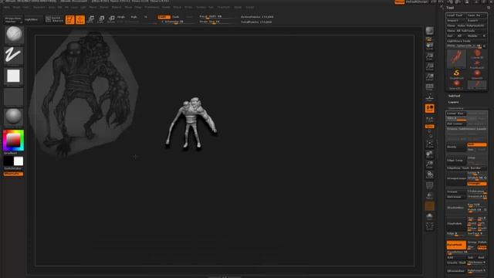Viewport: 494px width, 278px height.
Task: Toggle the Mrgb button
Action: pos(121,17)
